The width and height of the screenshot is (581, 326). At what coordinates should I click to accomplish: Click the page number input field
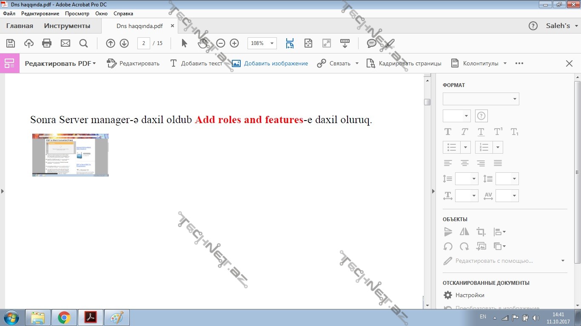pyautogui.click(x=144, y=43)
